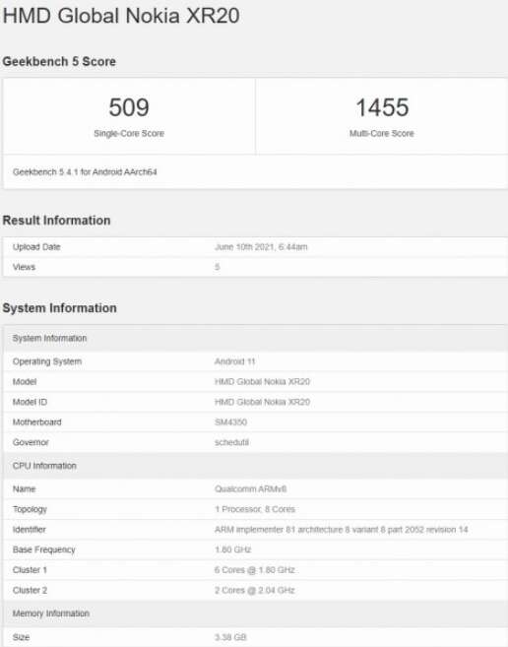The image size is (508, 647).
Task: Click the 'Memory Information' section header
Action: point(256,614)
